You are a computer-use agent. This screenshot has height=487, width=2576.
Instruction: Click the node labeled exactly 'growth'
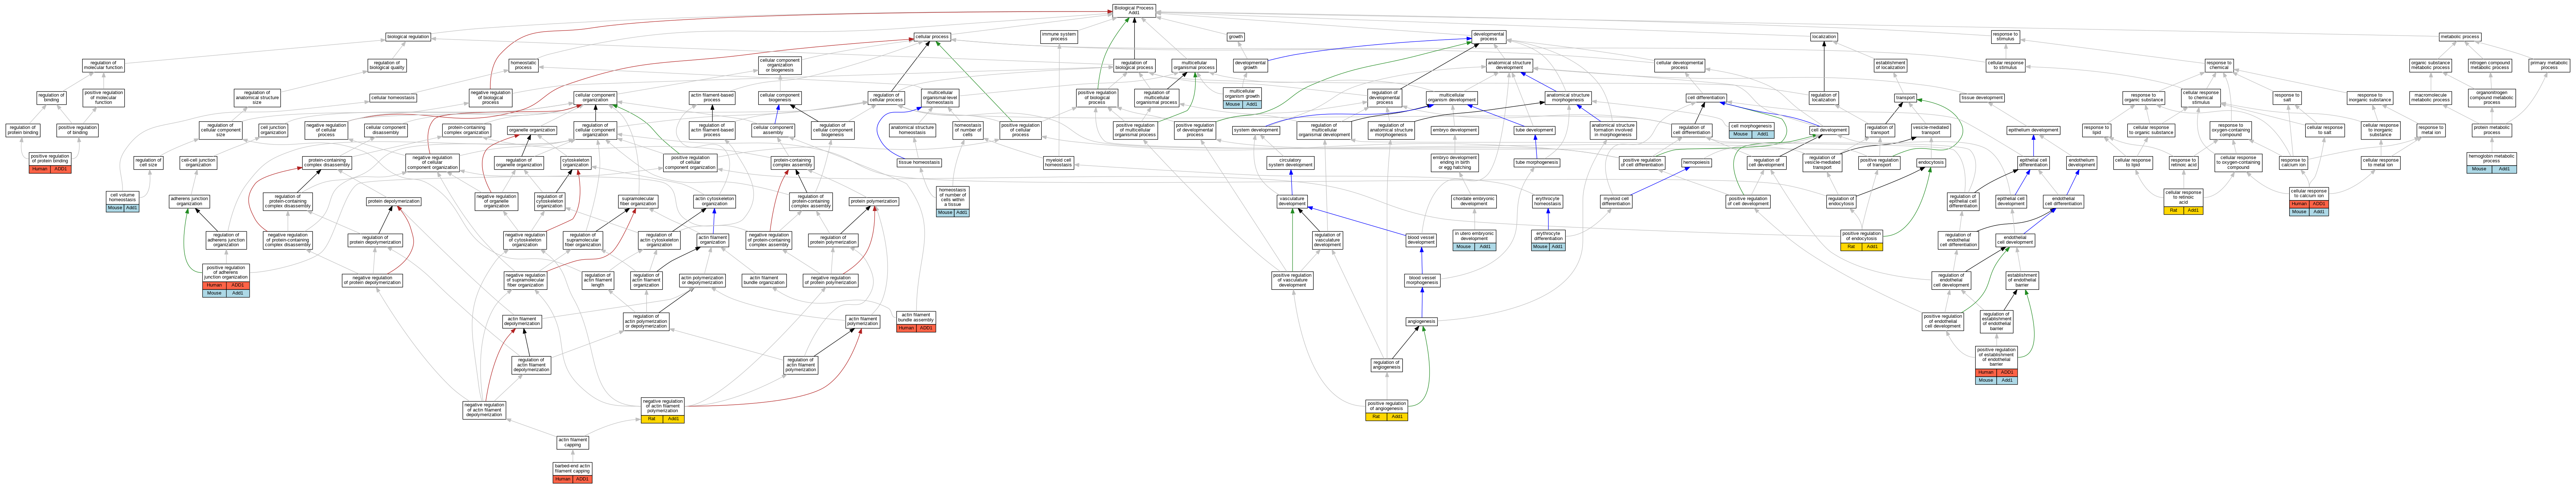pos(1236,37)
